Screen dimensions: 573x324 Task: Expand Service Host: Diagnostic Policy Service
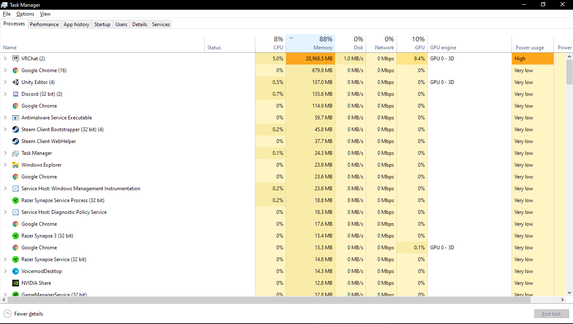click(x=5, y=212)
